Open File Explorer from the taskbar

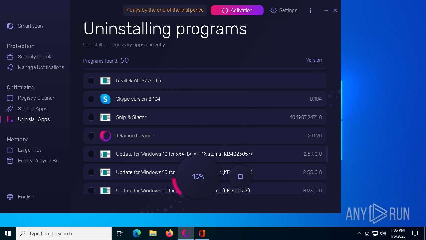coord(153,233)
